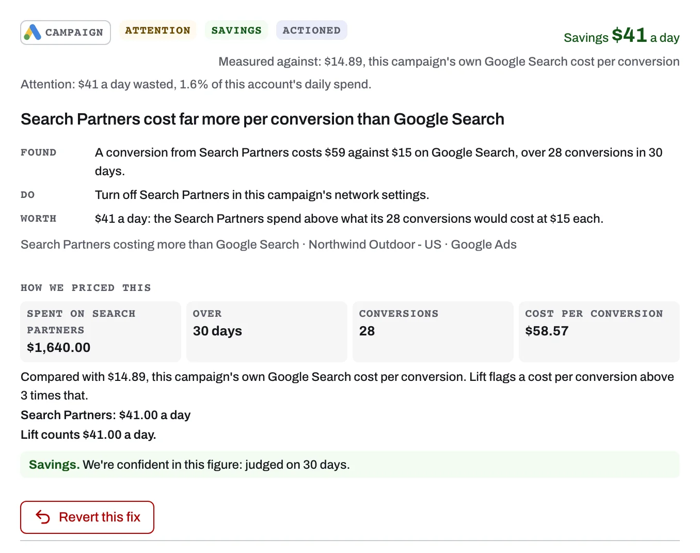This screenshot has width=700, height=553.
Task: Click the Search Partners cost headline
Action: point(262,119)
